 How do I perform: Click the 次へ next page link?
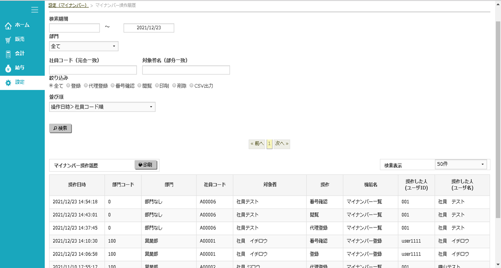pos(282,144)
